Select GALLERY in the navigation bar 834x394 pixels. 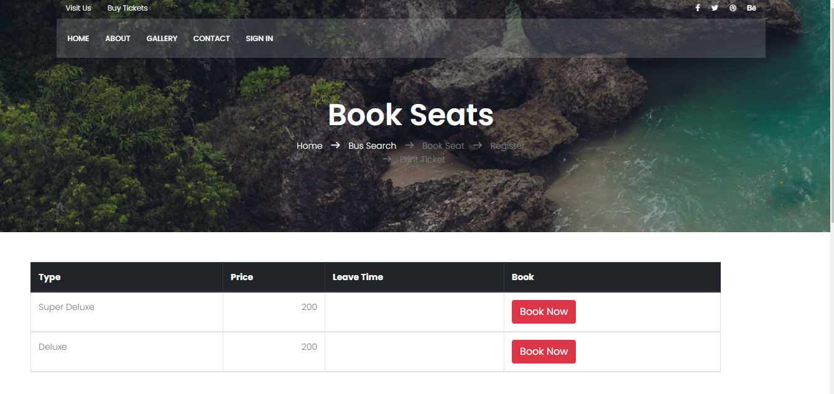[x=162, y=39]
